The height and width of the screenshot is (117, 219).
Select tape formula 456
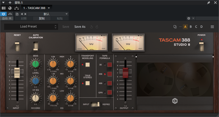pos(110,74)
